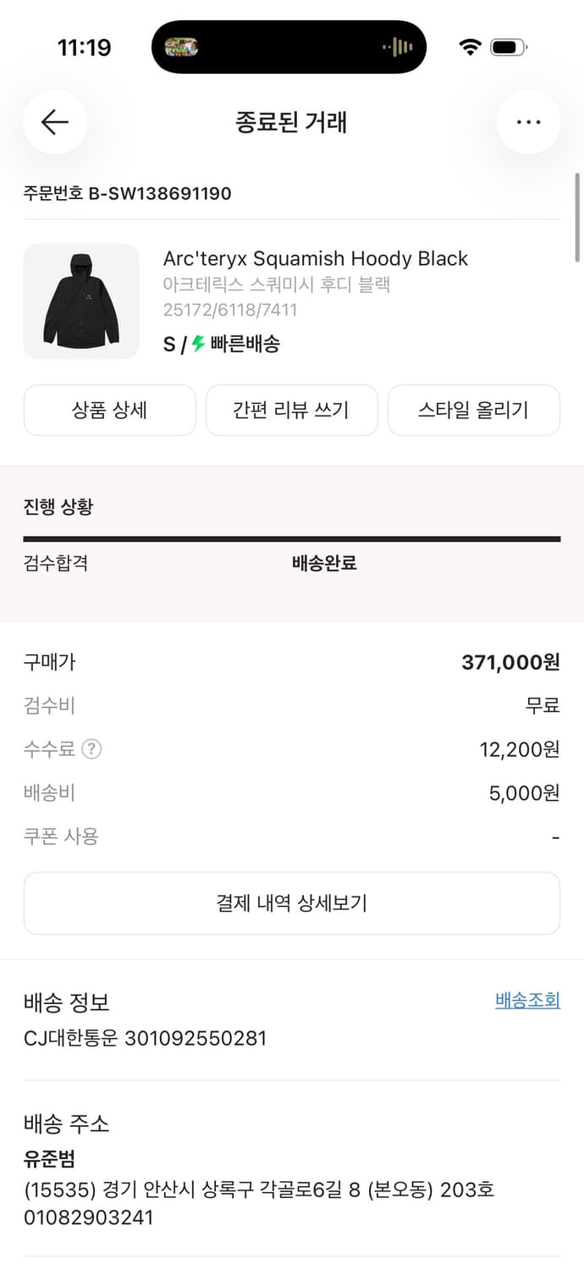The image size is (584, 1270).
Task: Switch to 종료된 거래 title header
Action: click(x=292, y=122)
